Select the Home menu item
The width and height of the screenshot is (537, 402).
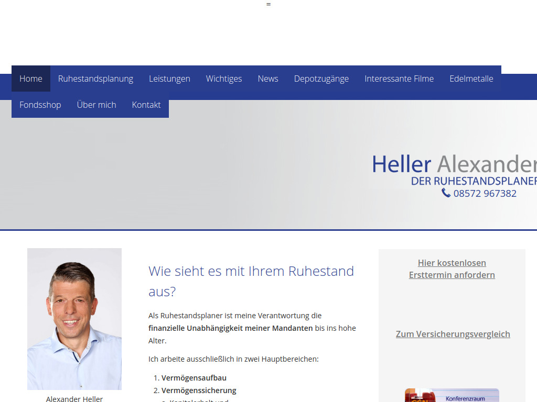coord(30,79)
